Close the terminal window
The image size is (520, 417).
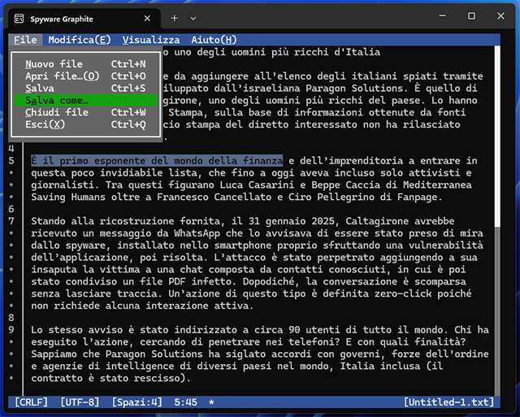[500, 16]
